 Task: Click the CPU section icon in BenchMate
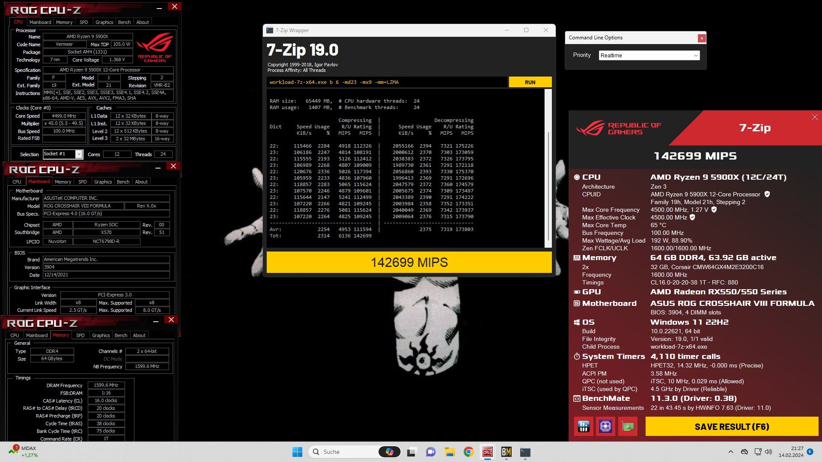(577, 177)
